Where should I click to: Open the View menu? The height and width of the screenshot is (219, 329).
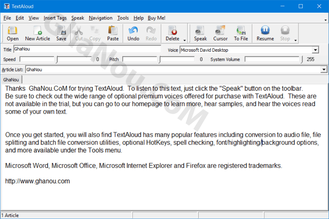33,18
